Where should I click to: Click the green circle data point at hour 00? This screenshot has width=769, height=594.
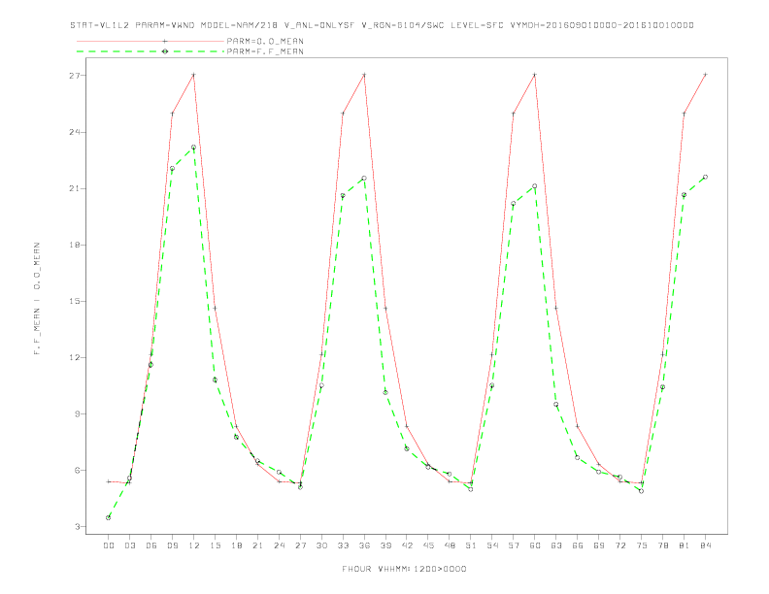click(x=109, y=517)
